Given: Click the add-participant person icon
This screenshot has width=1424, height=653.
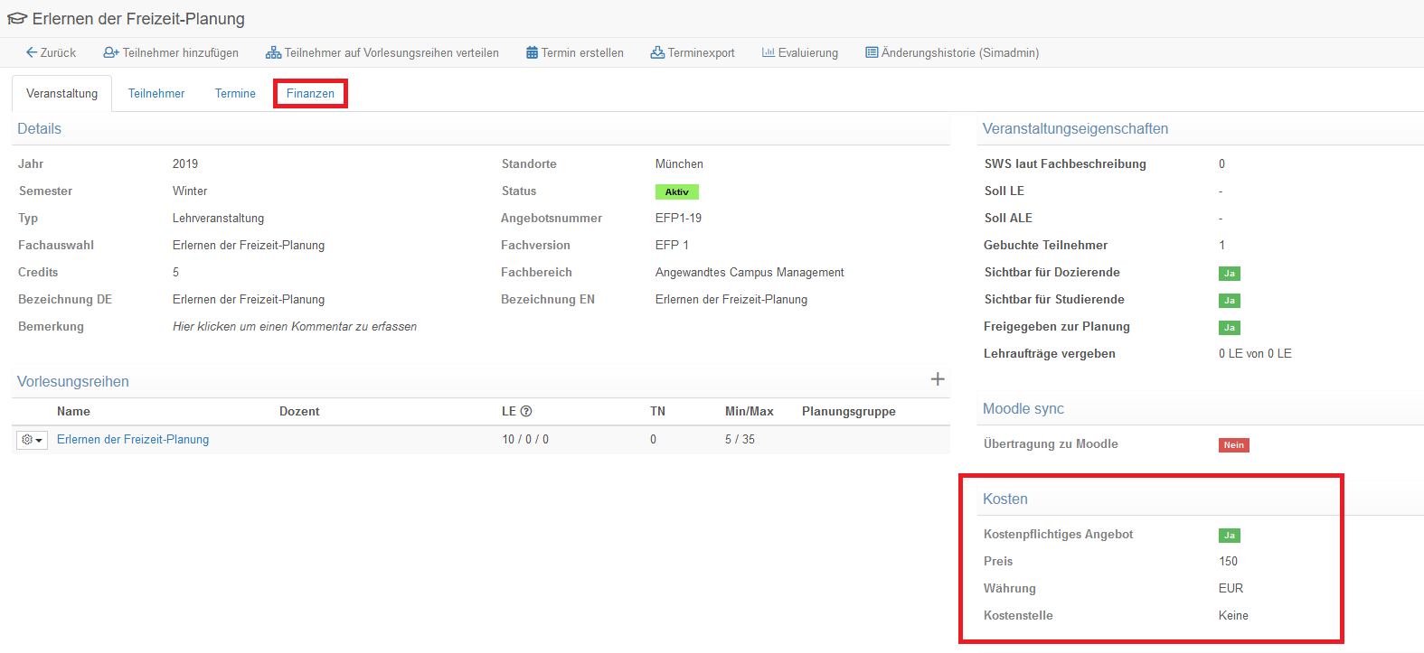Looking at the screenshot, I should (x=111, y=52).
